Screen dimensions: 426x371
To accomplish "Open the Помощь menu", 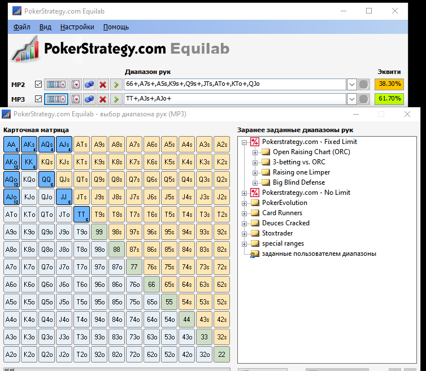I will click(116, 27).
